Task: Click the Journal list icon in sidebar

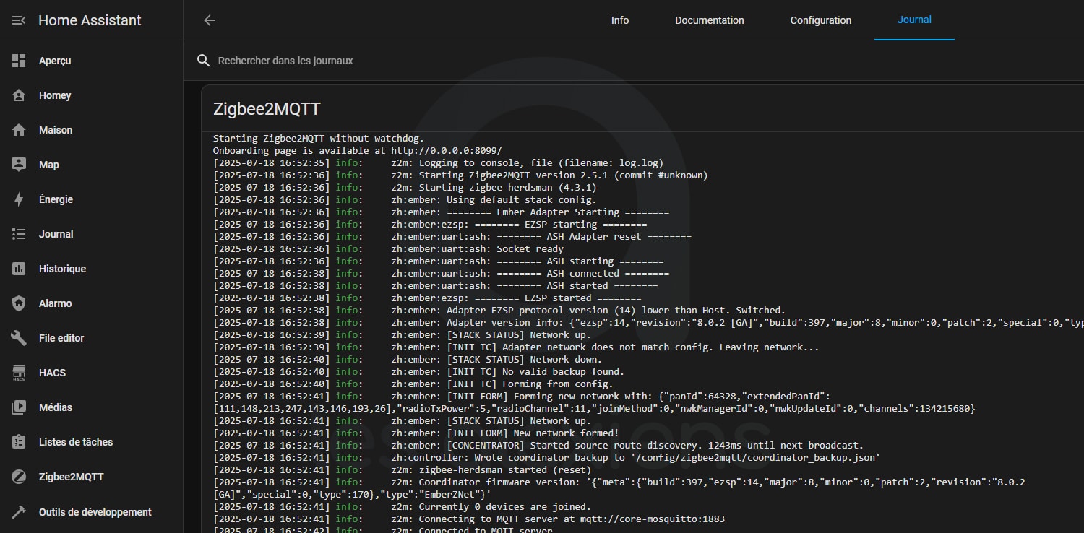Action: coord(19,234)
